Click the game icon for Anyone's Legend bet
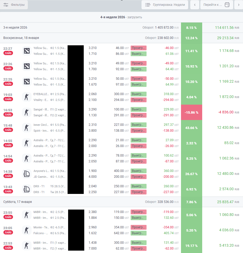Viewport: 243px width, 253px height. (26, 174)
